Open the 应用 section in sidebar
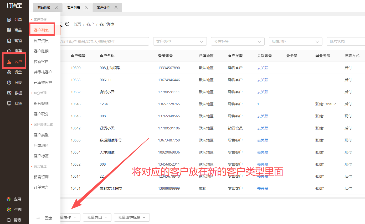Image resolution: width=365 pixels, height=224 pixels. pos(14,199)
